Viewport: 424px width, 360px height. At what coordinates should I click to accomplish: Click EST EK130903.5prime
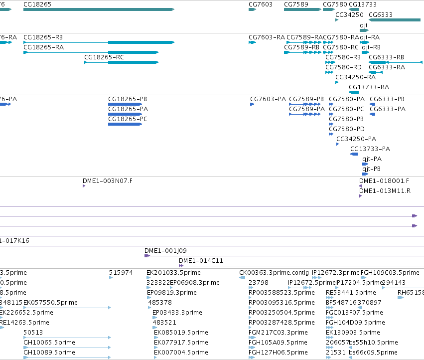point(329,338)
